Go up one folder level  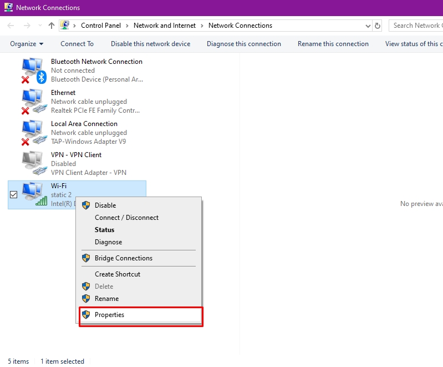(x=51, y=26)
